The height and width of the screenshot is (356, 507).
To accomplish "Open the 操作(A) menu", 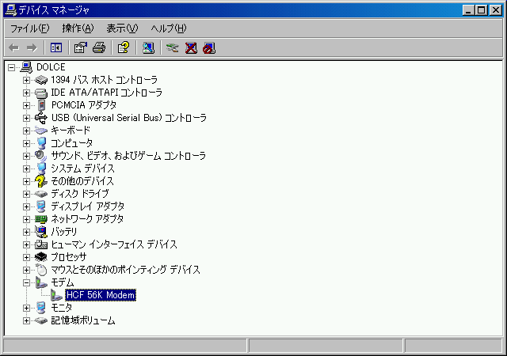I will (78, 28).
